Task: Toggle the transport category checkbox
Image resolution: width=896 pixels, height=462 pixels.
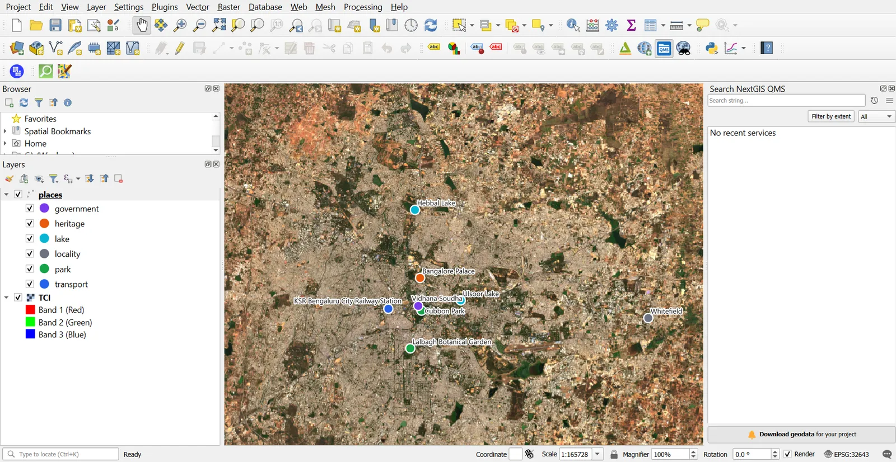Action: pyautogui.click(x=30, y=284)
